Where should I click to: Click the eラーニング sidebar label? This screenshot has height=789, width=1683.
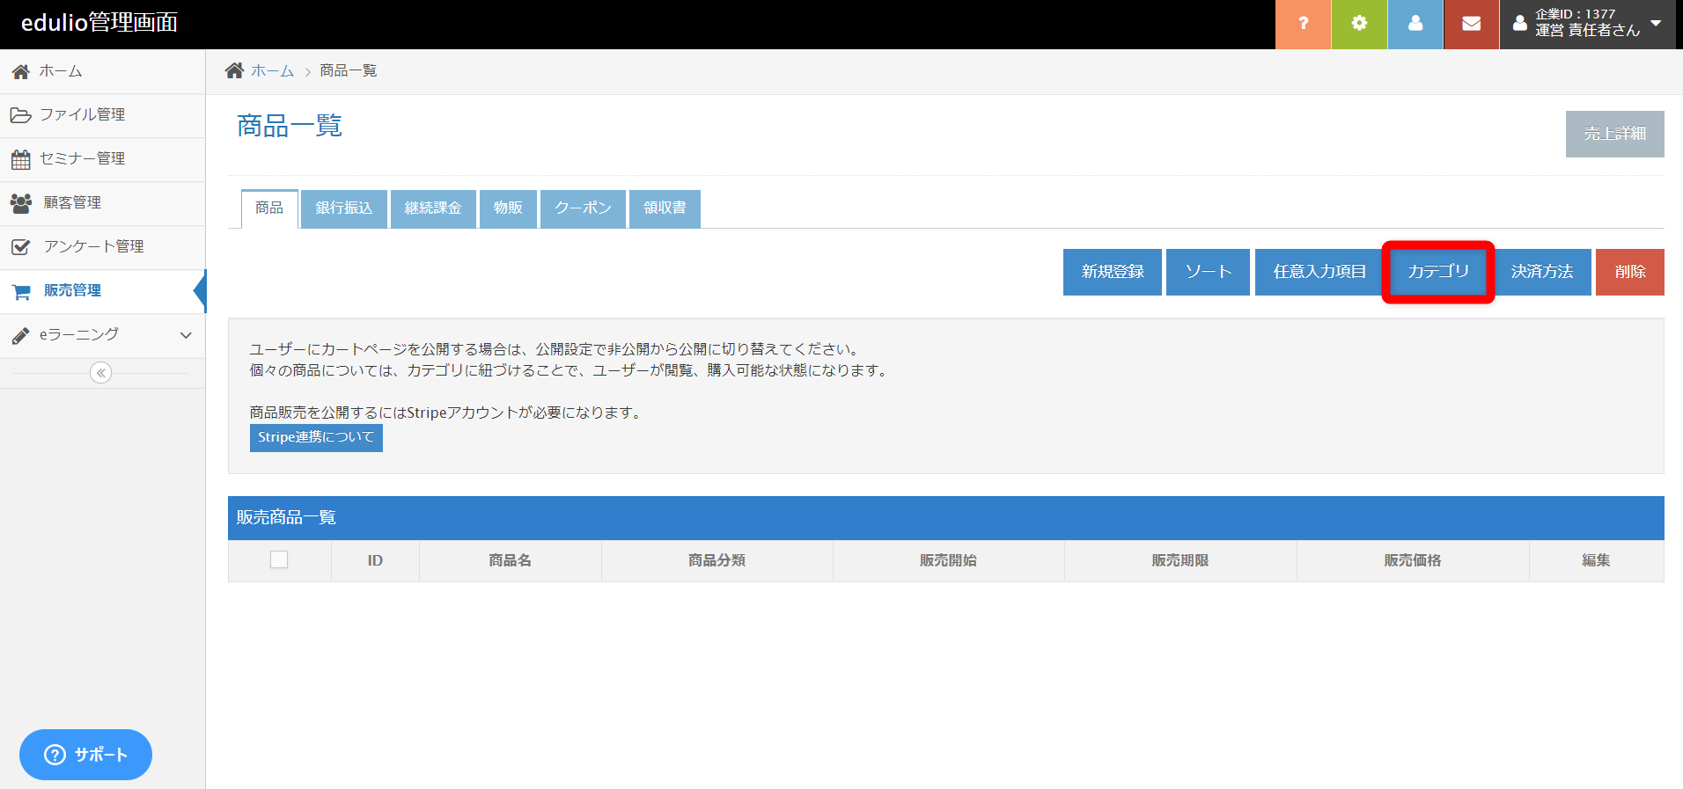pyautogui.click(x=79, y=335)
